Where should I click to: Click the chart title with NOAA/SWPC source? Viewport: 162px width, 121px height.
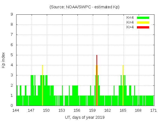[x=85, y=7]
